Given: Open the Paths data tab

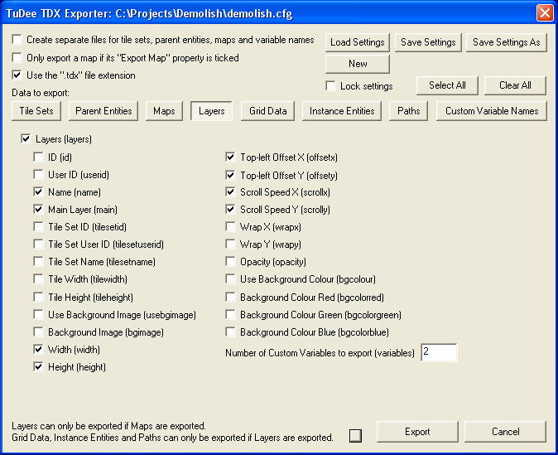Looking at the screenshot, I should 408,111.
